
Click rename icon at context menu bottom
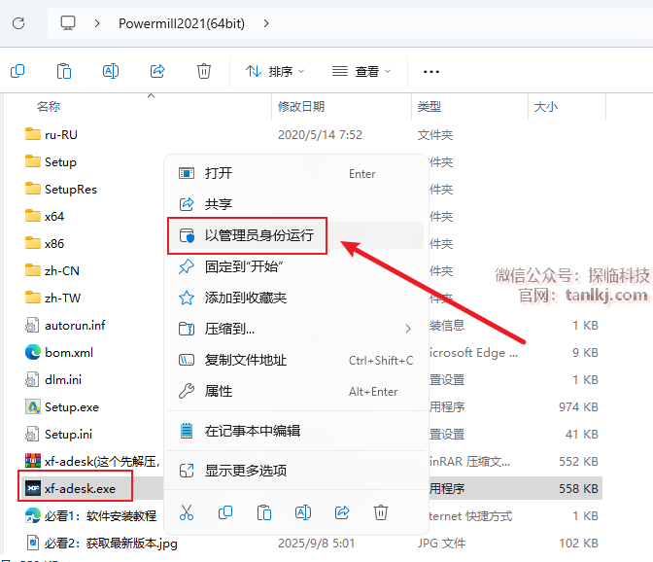point(303,512)
